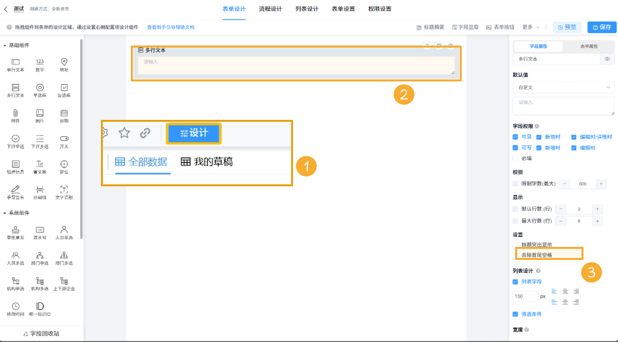Viewport: 618px width, 342px height.
Task: Select the 手写签名 handwritten signature component
Action: [16, 193]
